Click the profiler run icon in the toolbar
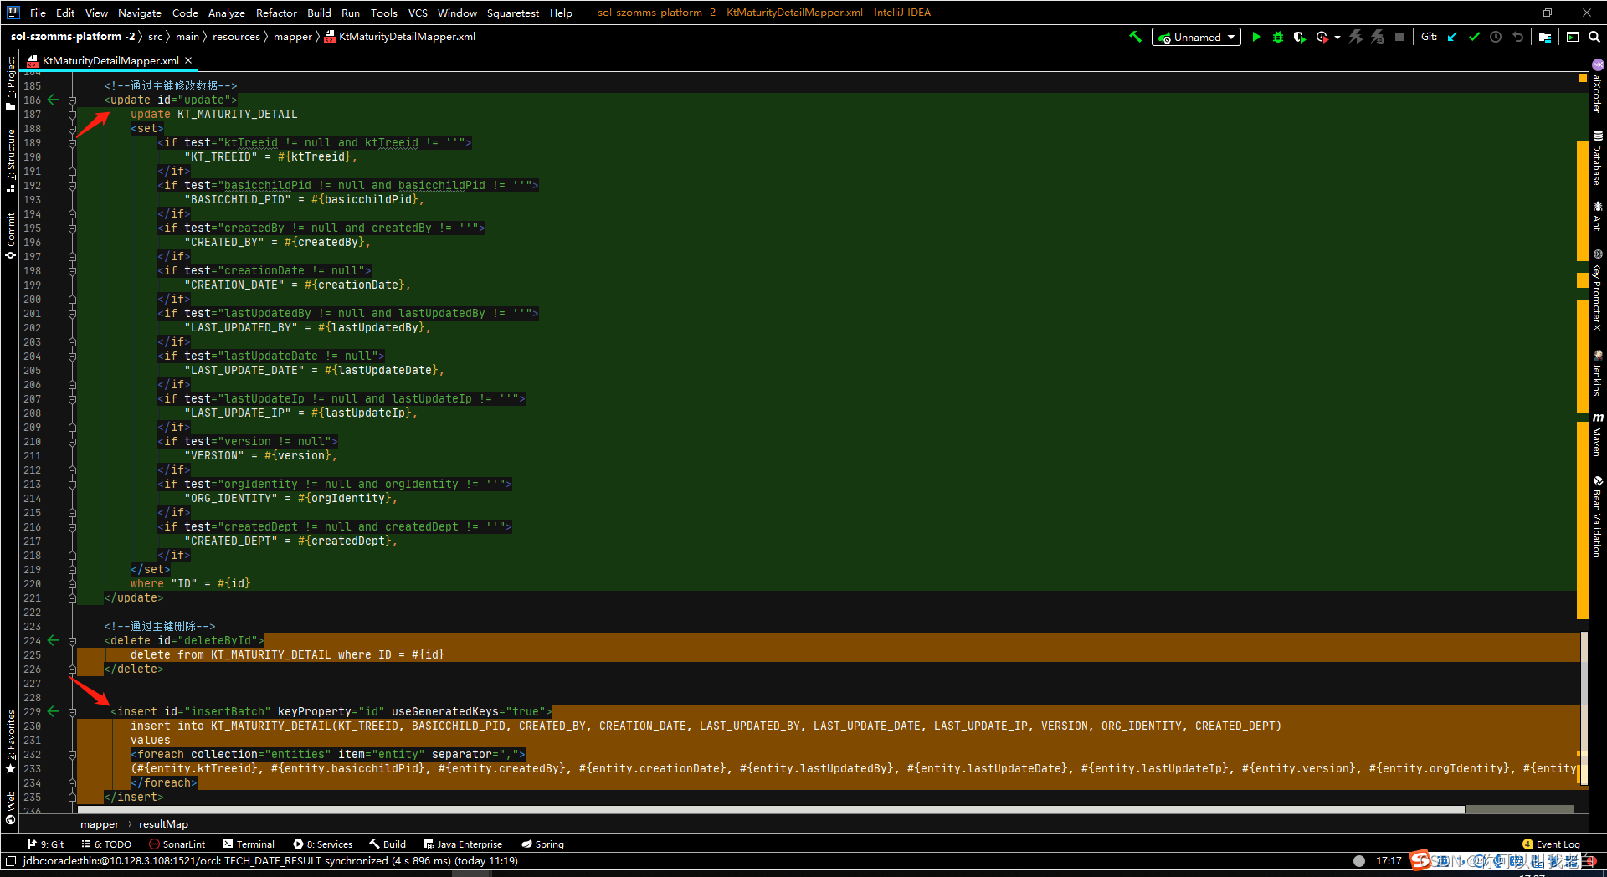The height and width of the screenshot is (877, 1607). [x=1322, y=37]
